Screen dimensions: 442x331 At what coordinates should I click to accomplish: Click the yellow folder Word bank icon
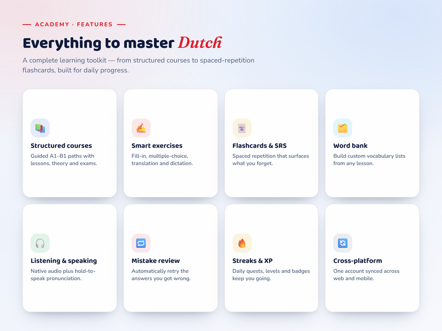point(342,128)
